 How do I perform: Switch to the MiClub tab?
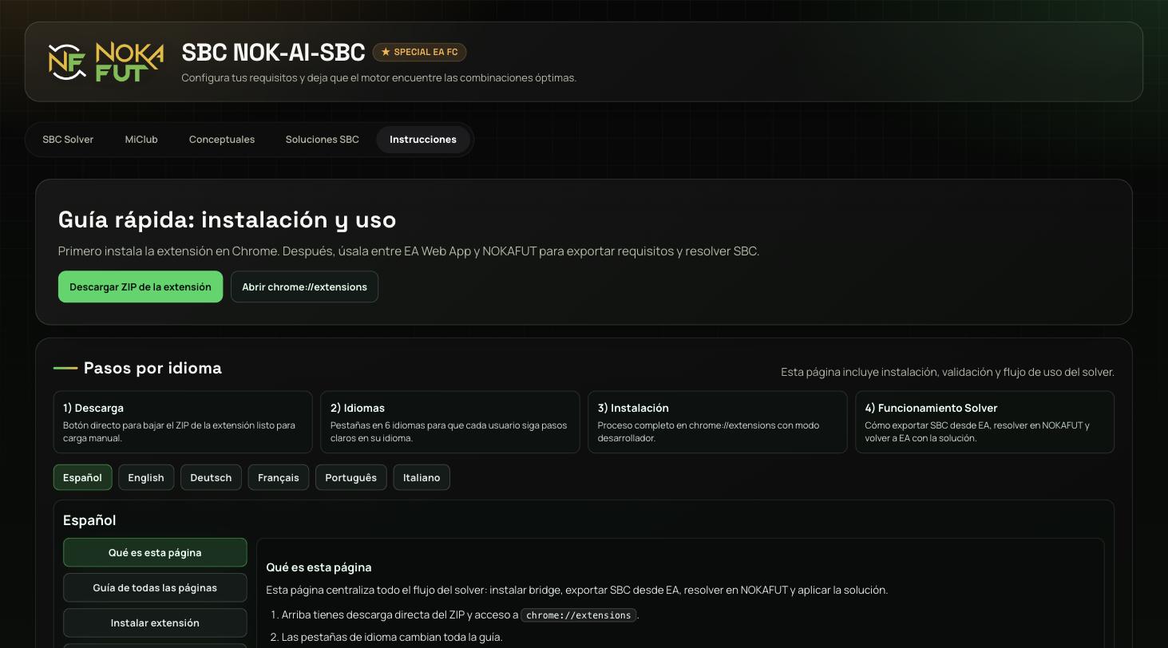(x=141, y=140)
